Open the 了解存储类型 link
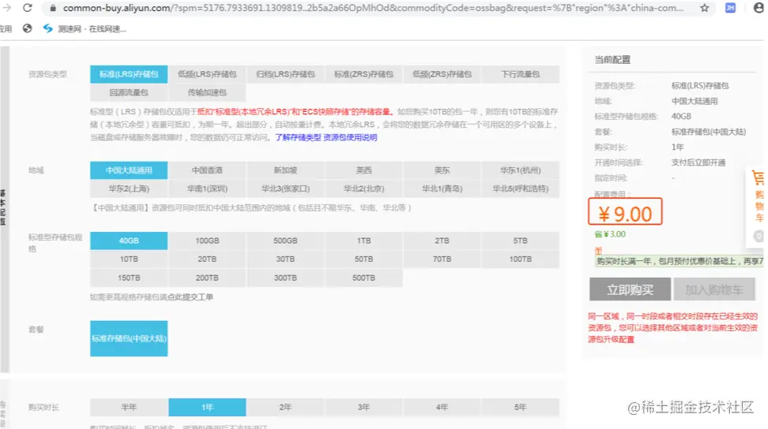768x429 pixels. (x=298, y=137)
